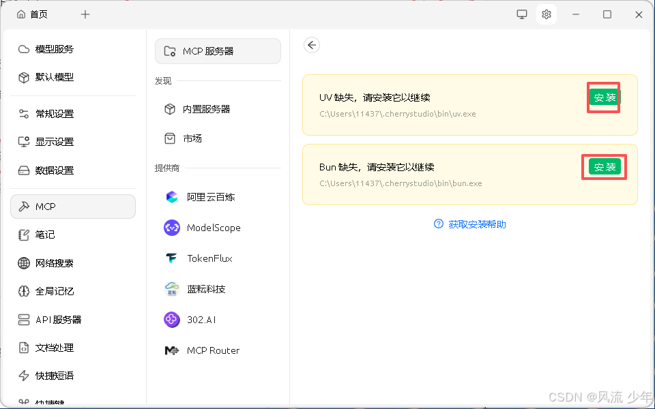Select the TokenFlux provider
Screen dimensions: 655x409
210,258
